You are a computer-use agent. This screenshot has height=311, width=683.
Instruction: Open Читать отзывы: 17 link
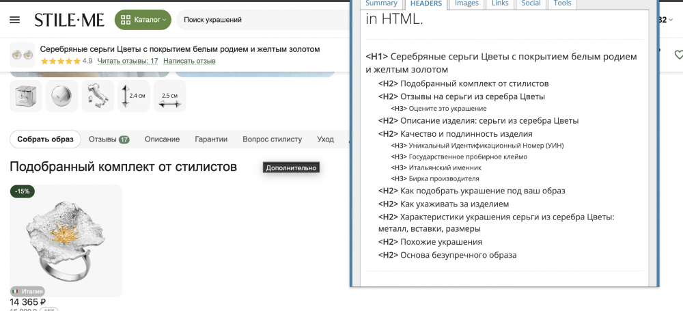[x=128, y=61]
